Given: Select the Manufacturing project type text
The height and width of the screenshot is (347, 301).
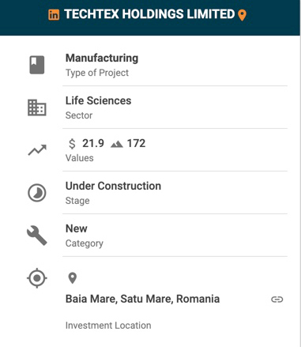Looking at the screenshot, I should click(102, 58).
